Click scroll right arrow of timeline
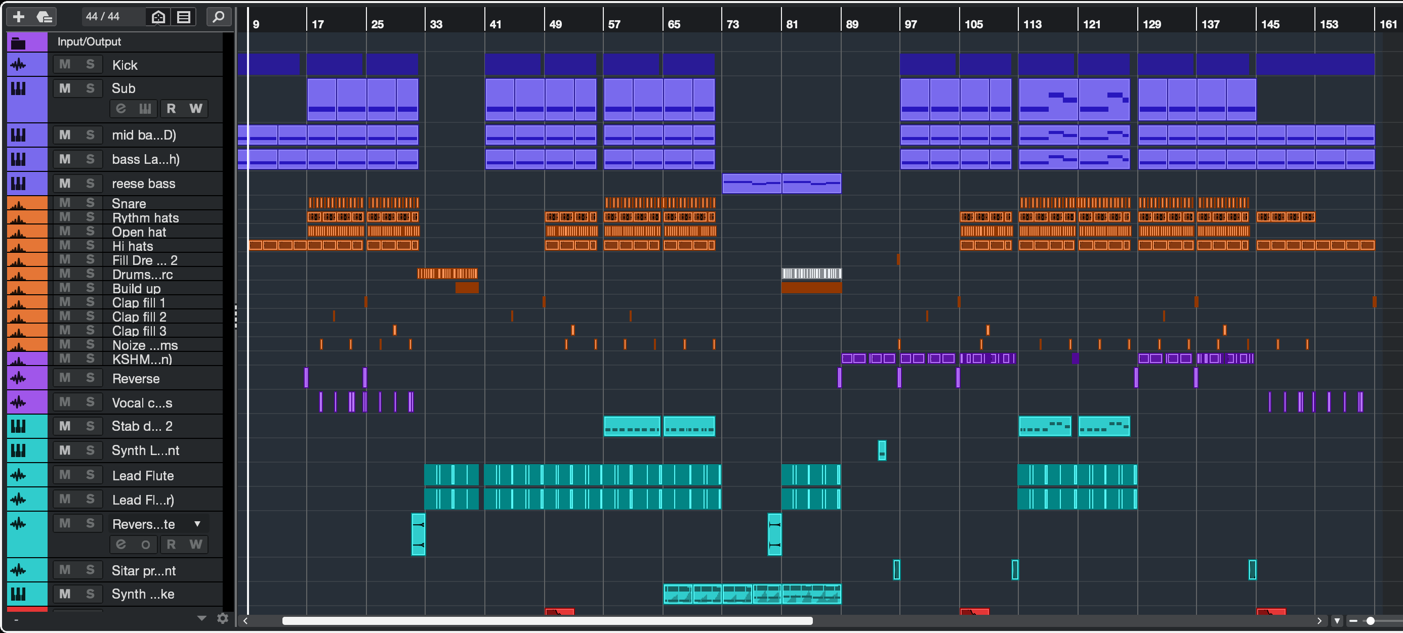The image size is (1403, 633). point(1319,621)
